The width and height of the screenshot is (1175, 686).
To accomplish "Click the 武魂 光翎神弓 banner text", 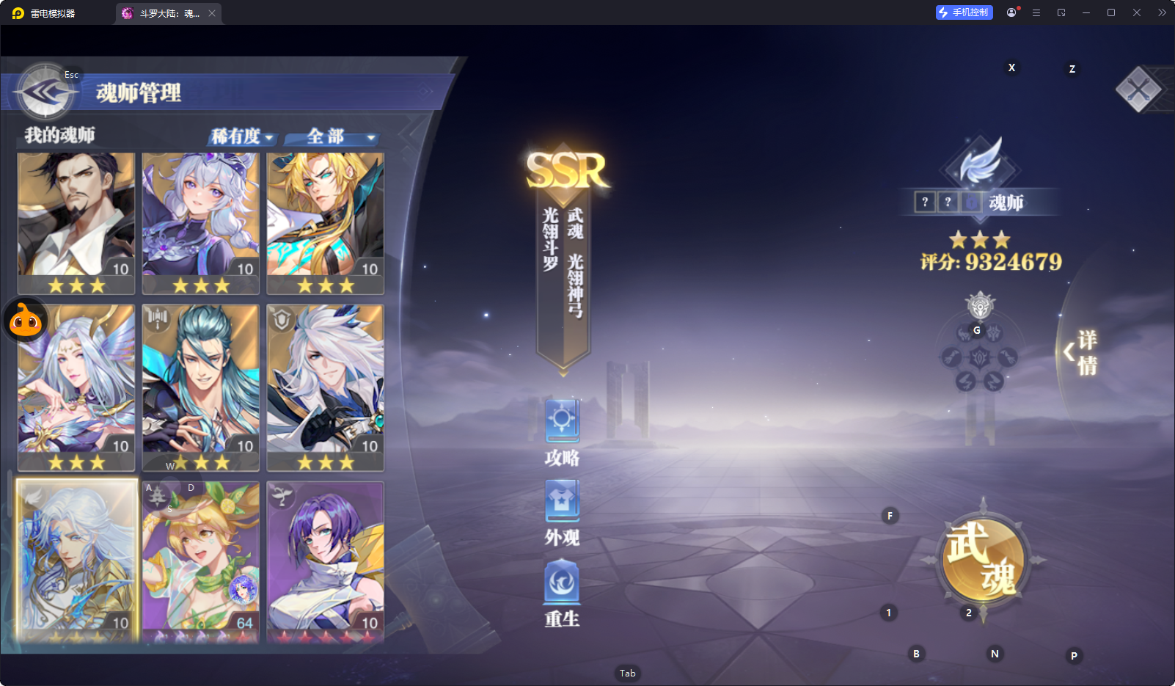I will 575,262.
